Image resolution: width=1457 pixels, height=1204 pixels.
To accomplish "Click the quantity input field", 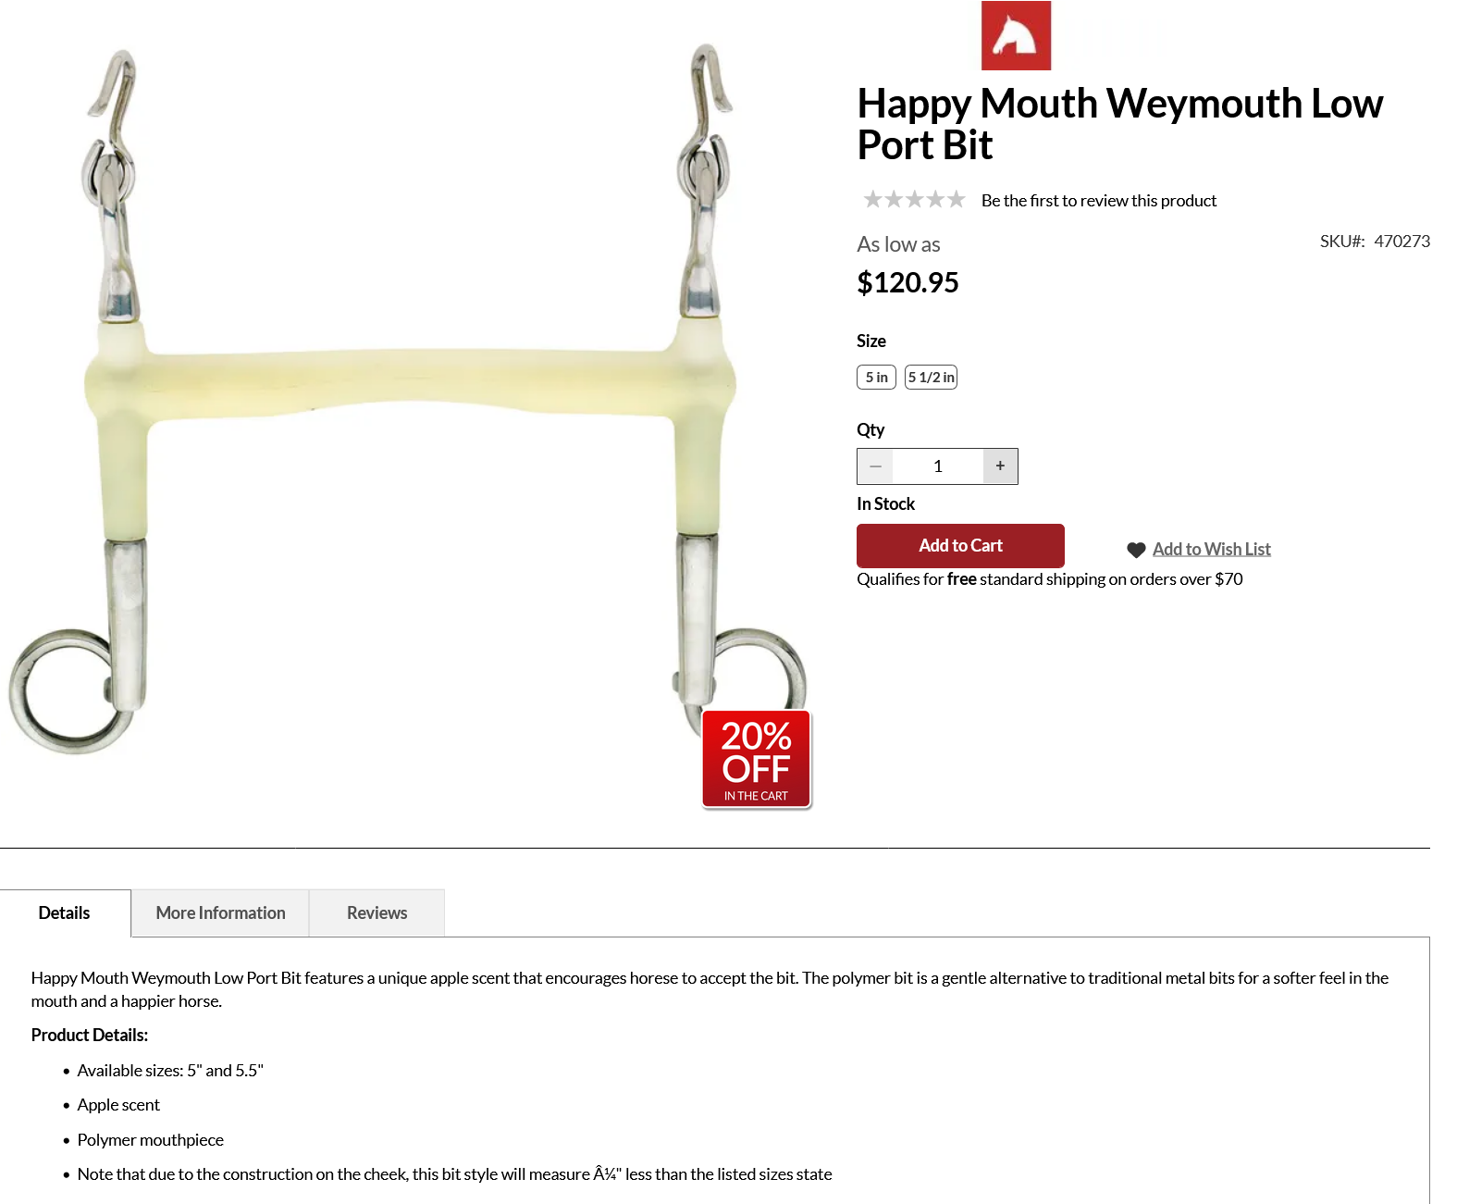I will tap(937, 466).
